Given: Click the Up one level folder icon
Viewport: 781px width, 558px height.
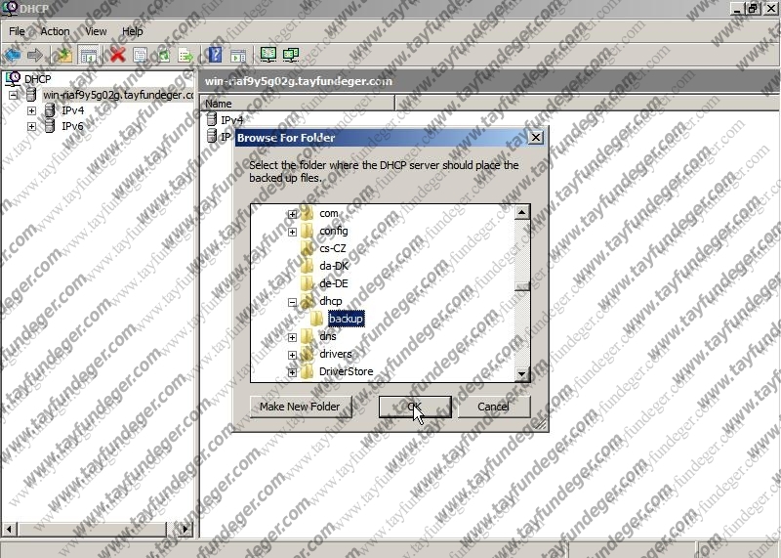Looking at the screenshot, I should pyautogui.click(x=63, y=55).
